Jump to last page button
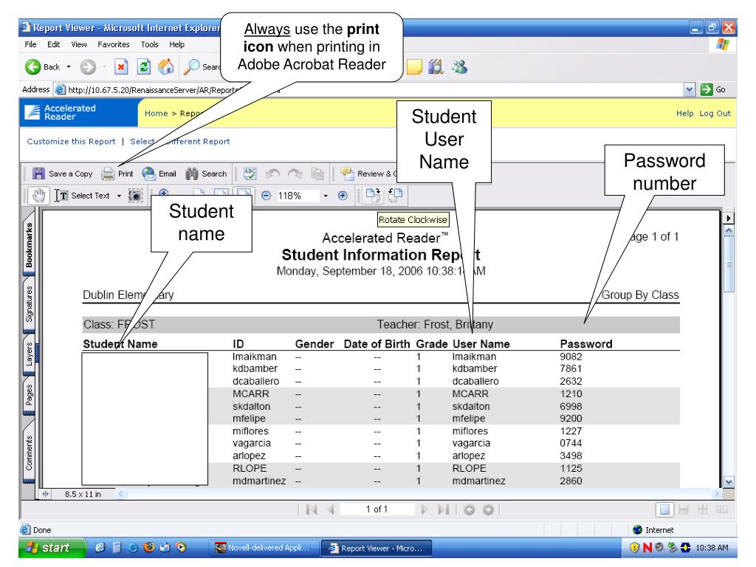 (x=444, y=509)
